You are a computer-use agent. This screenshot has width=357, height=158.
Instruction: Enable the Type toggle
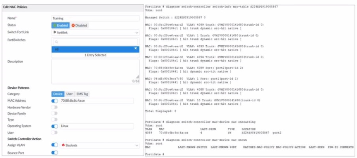pos(55,119)
